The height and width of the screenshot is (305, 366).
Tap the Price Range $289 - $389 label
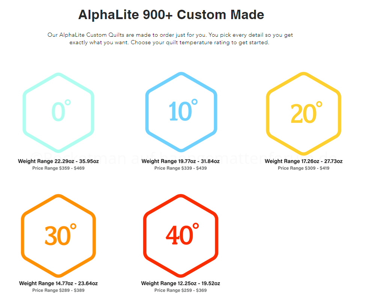pyautogui.click(x=58, y=290)
